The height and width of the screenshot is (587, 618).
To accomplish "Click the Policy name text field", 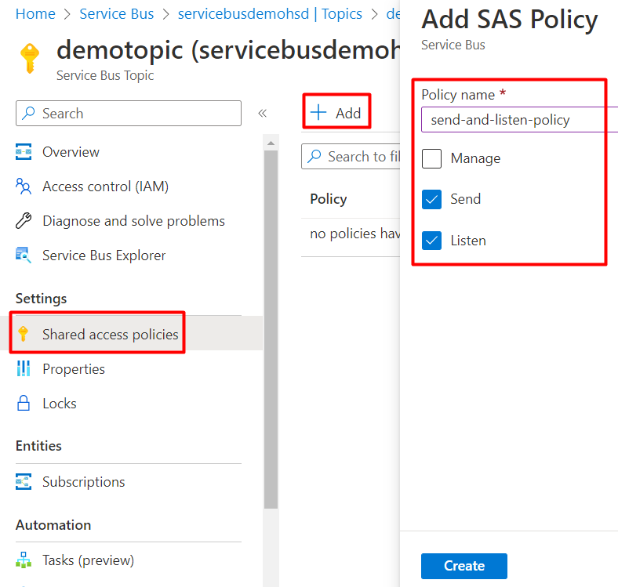I will (x=518, y=120).
